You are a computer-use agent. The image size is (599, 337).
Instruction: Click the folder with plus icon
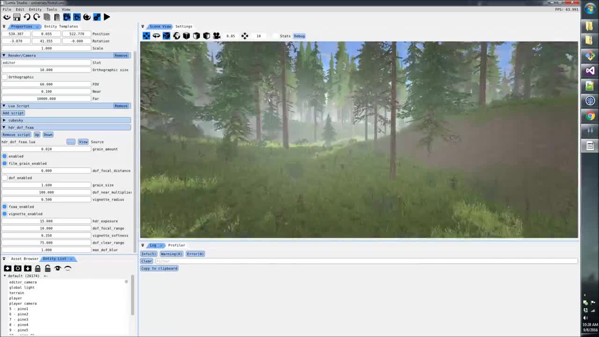point(7,268)
